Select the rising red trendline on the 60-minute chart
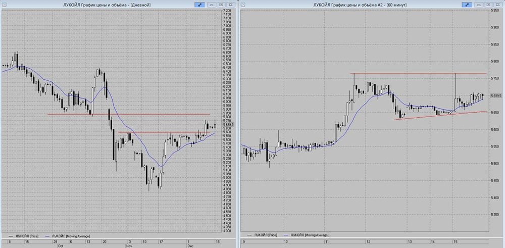Screen dimensions: 505x248 pyautogui.click(x=440, y=115)
